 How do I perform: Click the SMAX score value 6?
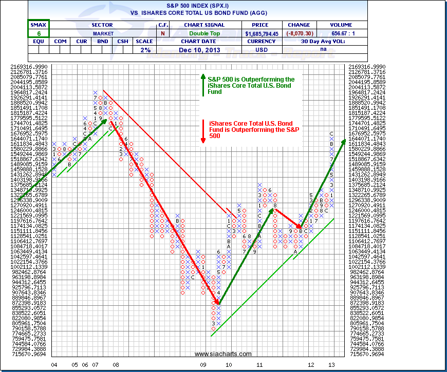click(x=39, y=33)
